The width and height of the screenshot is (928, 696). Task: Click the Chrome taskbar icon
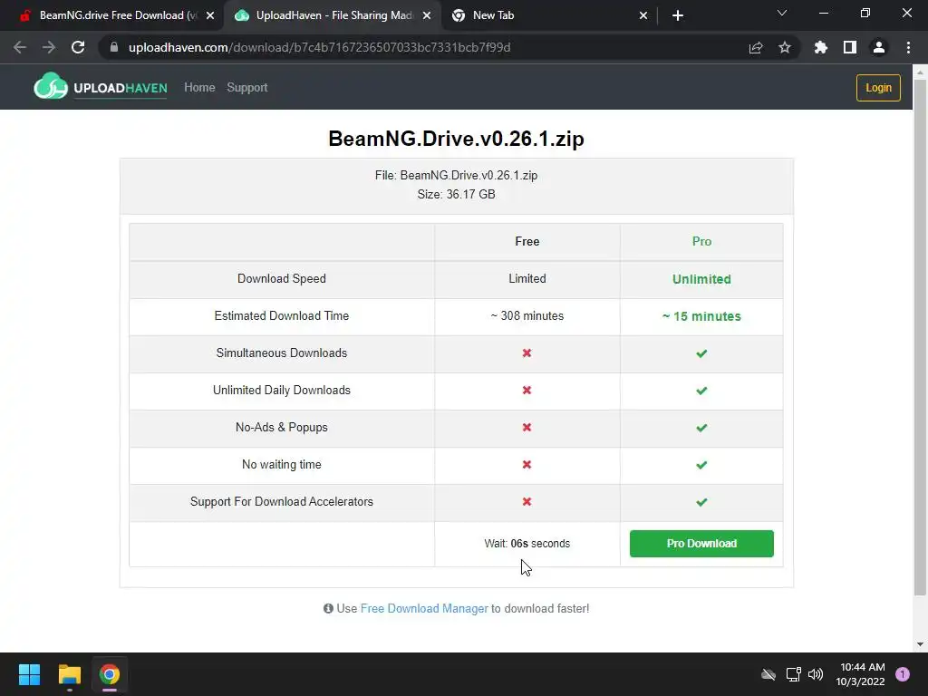click(110, 674)
